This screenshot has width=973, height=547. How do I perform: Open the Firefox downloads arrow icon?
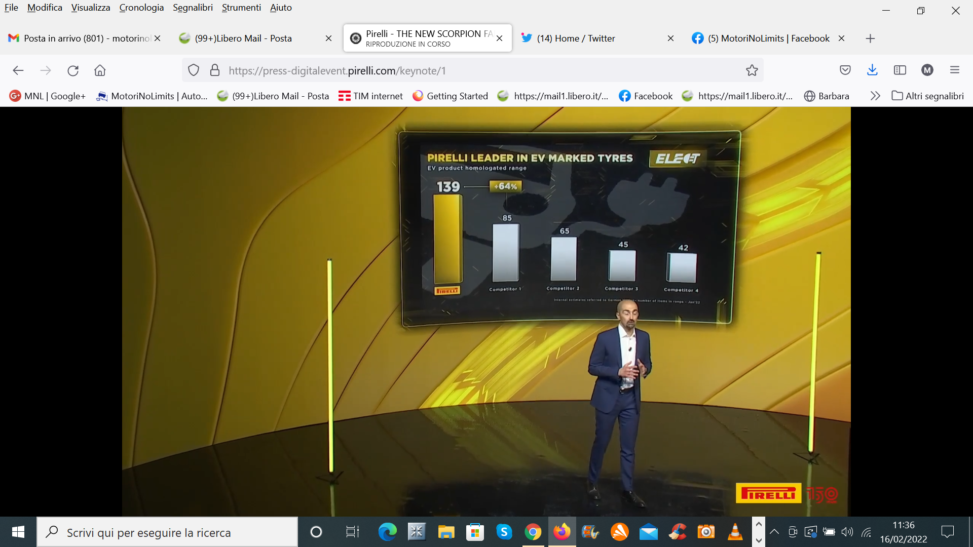[872, 70]
